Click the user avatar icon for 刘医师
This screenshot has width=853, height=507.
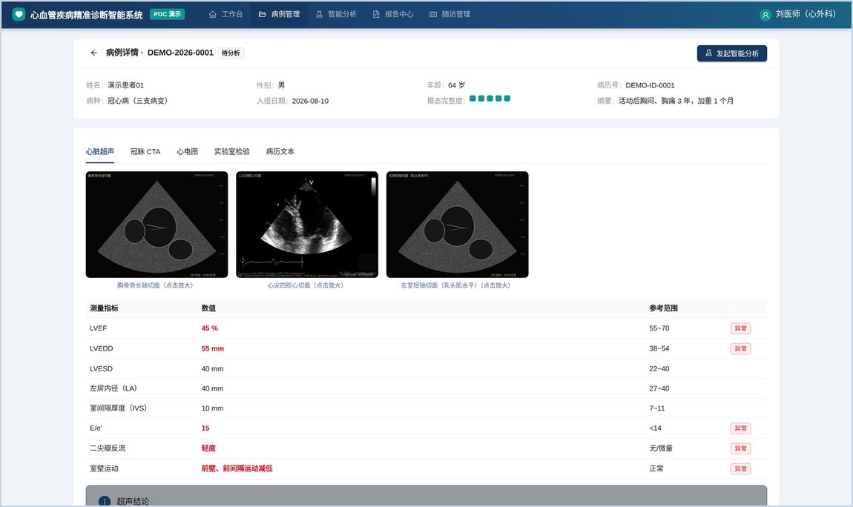(765, 15)
